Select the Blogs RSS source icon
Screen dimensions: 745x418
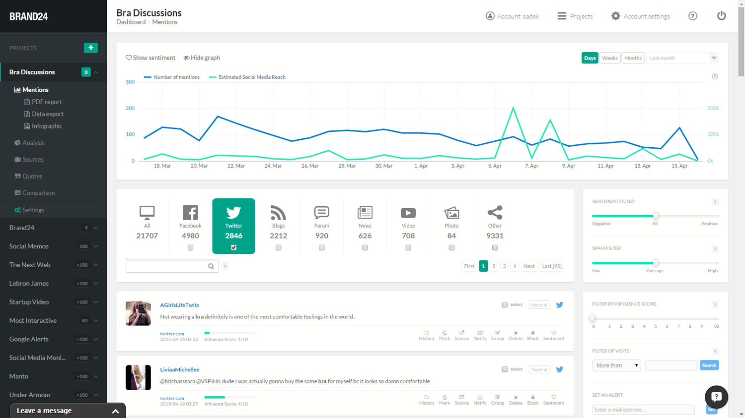[x=278, y=213]
